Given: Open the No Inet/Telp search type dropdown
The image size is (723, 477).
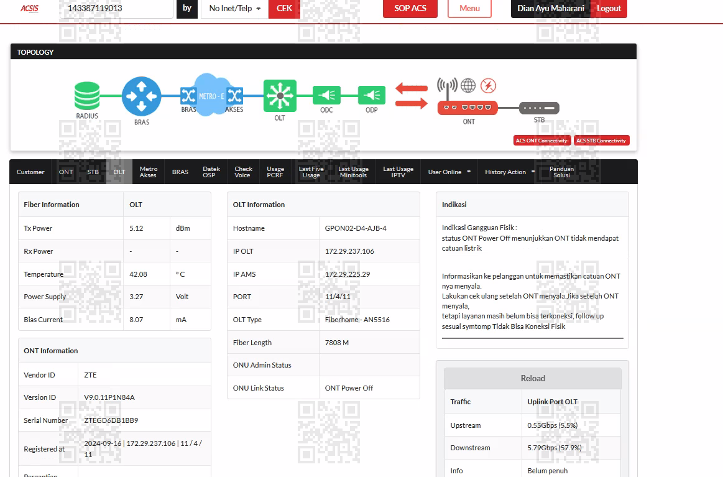Looking at the screenshot, I should (235, 8).
